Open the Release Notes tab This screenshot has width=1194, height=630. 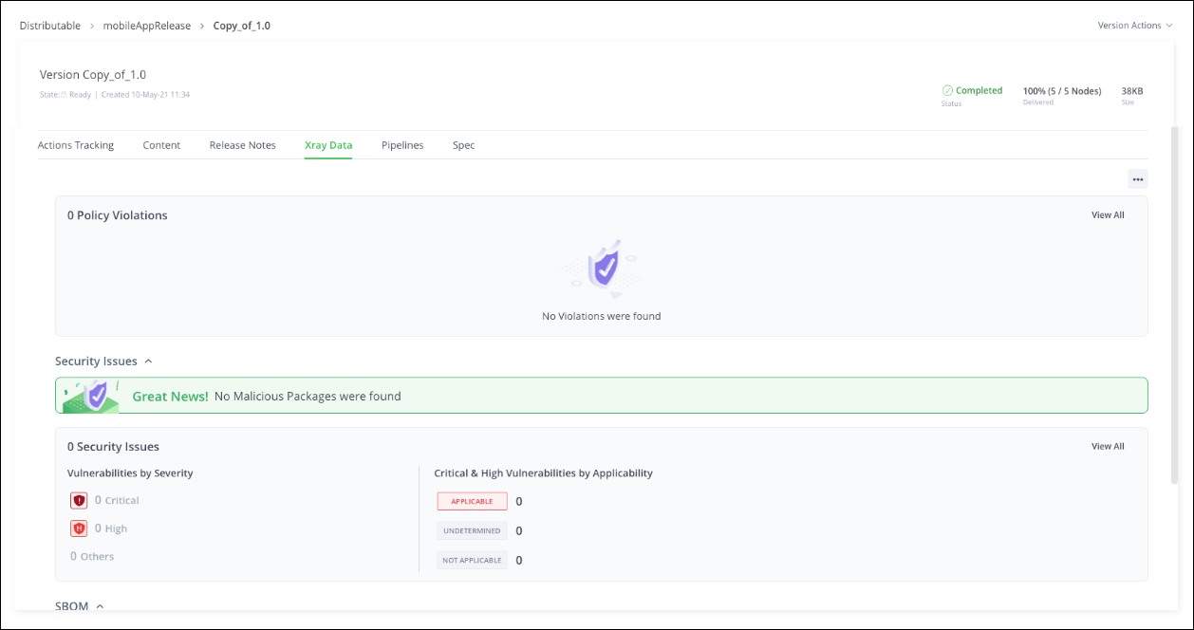click(x=243, y=145)
